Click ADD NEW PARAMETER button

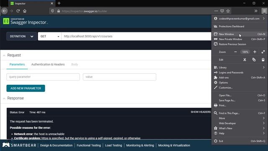pos(26,89)
